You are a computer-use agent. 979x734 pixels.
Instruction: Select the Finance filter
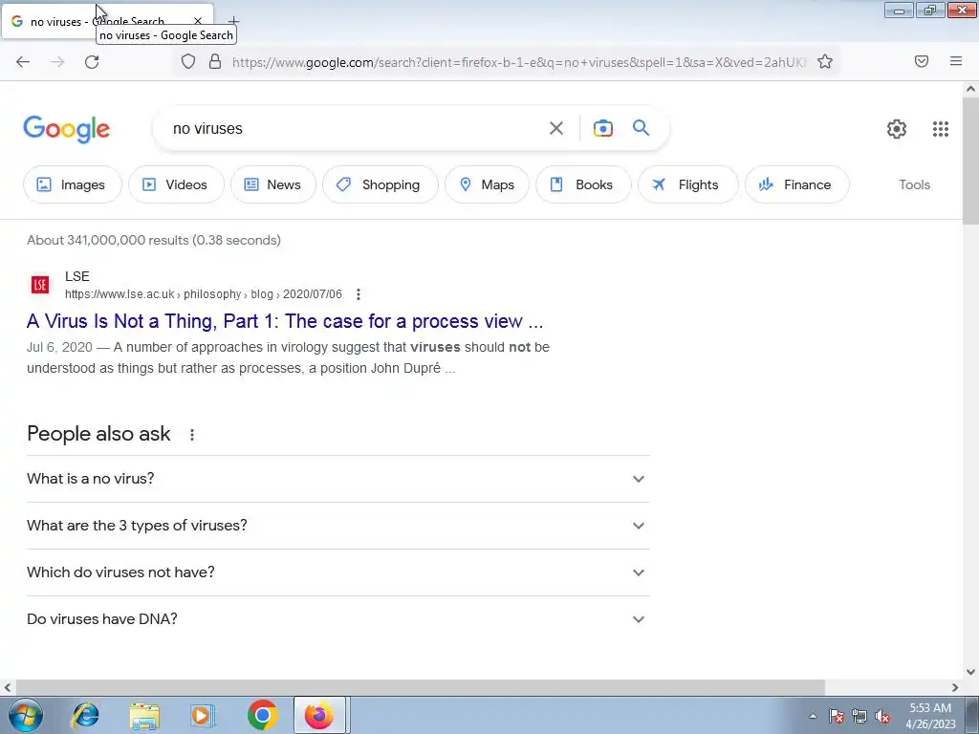(797, 184)
